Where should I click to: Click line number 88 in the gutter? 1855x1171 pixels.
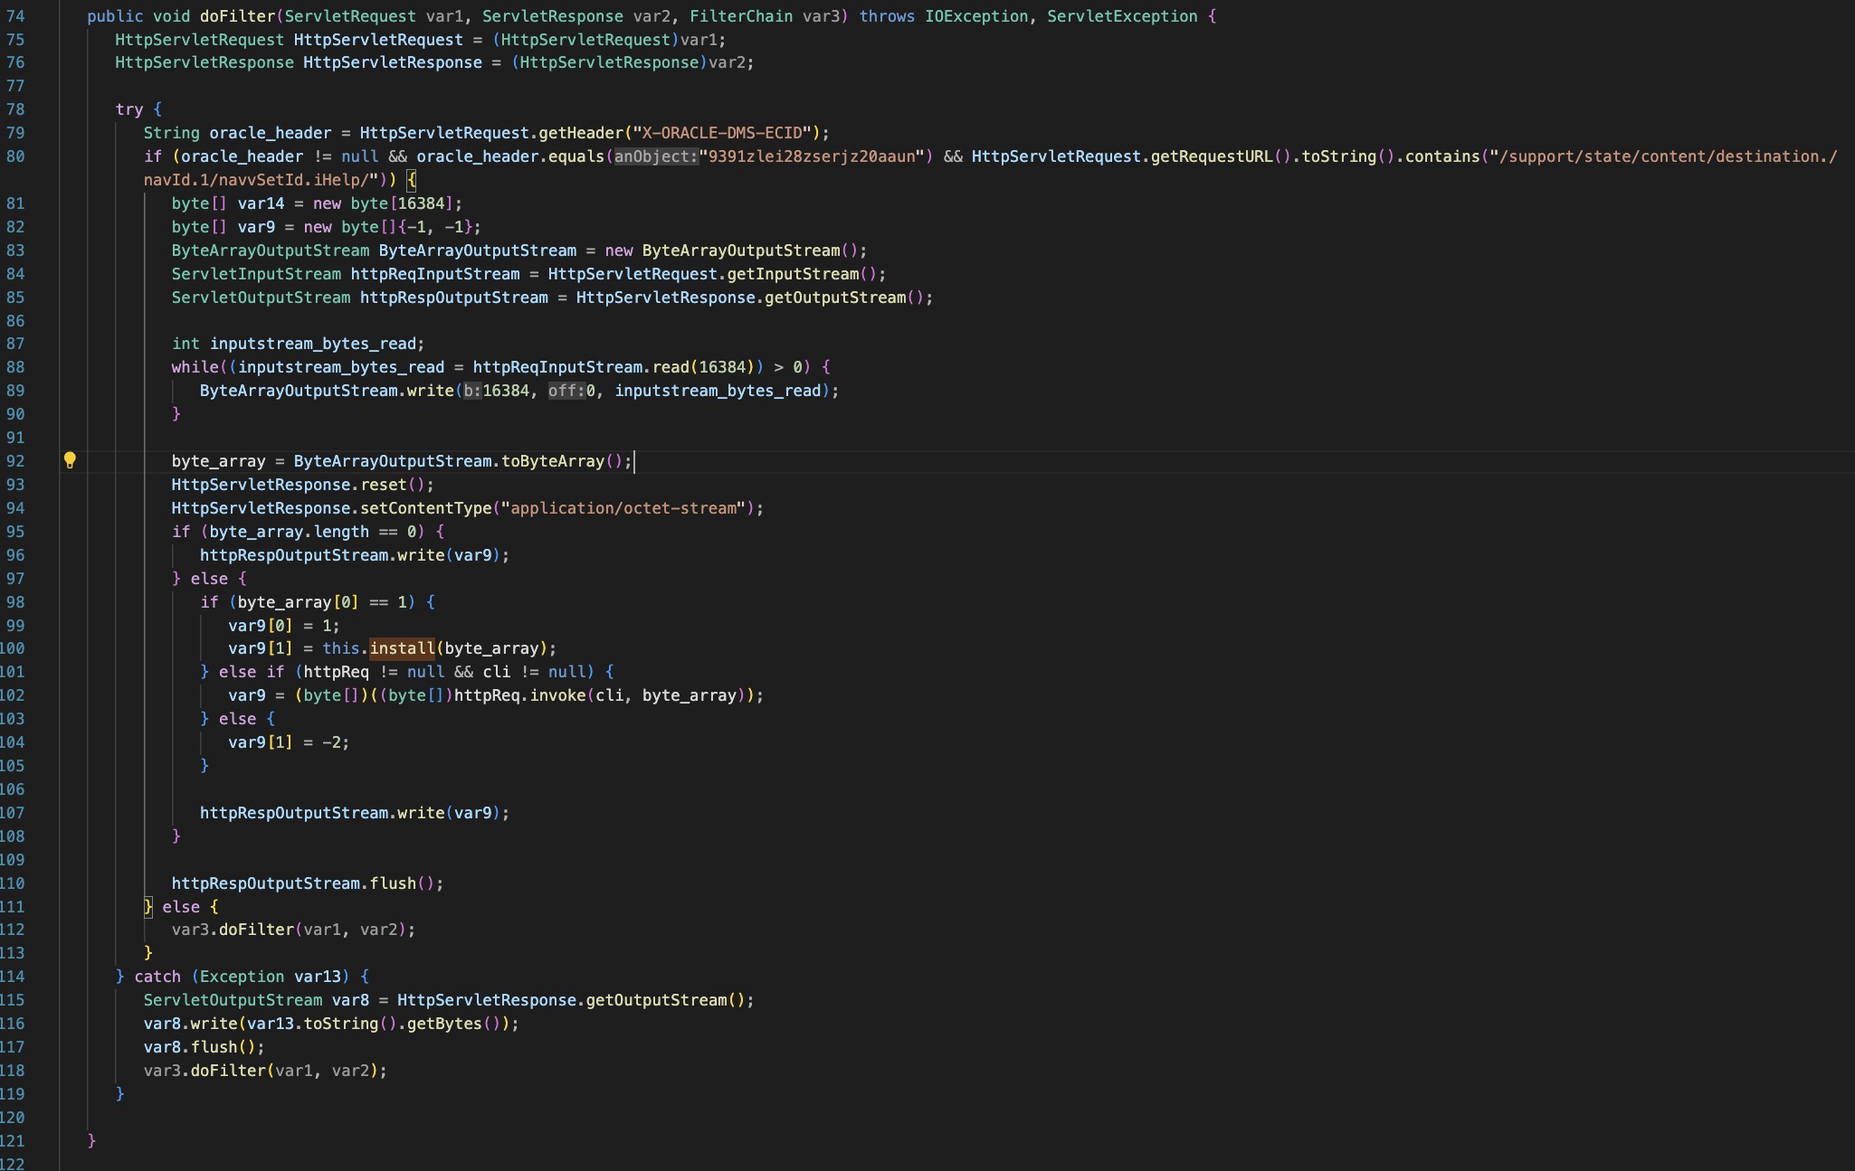[15, 367]
